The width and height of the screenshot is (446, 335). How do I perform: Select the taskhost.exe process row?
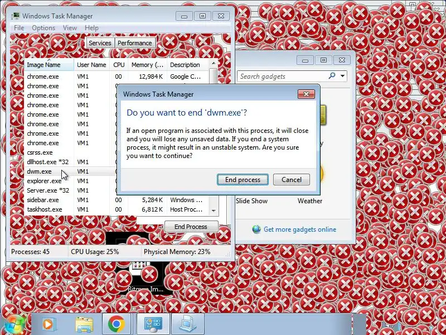pyautogui.click(x=117, y=209)
